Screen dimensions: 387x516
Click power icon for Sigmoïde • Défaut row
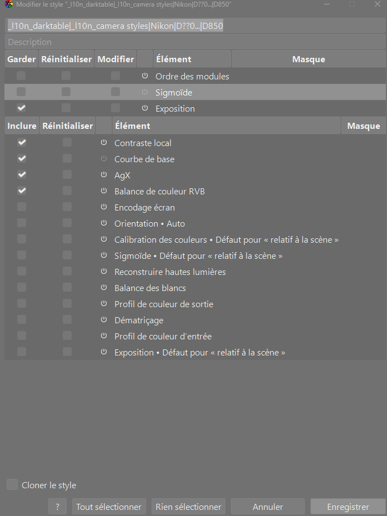(x=104, y=256)
